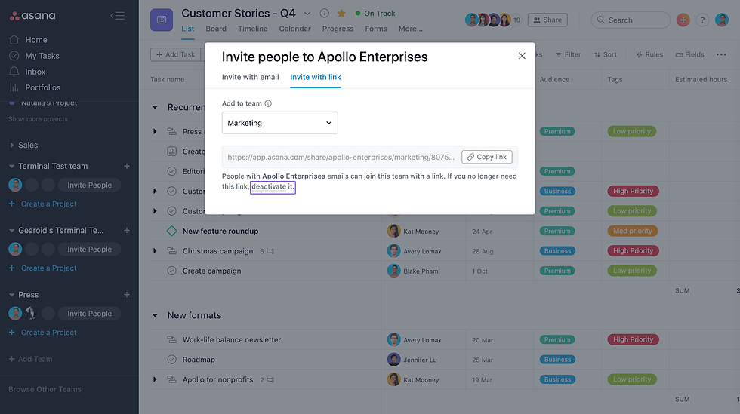Switch to the Progress tab

coord(338,29)
